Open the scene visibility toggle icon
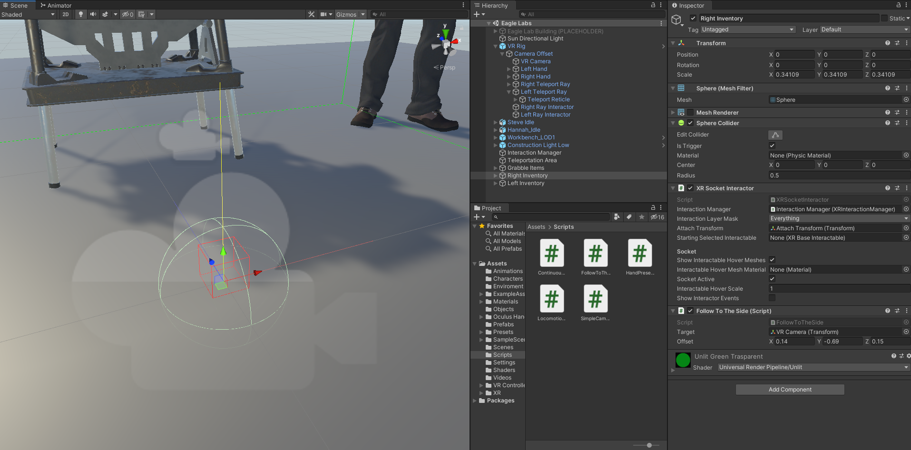Image resolution: width=911 pixels, height=450 pixels. click(x=126, y=14)
